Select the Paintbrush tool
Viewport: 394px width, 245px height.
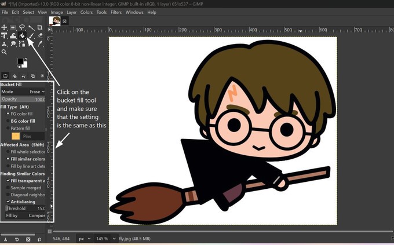coord(31,36)
